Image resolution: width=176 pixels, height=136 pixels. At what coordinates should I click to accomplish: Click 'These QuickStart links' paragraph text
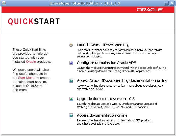(x=32, y=55)
